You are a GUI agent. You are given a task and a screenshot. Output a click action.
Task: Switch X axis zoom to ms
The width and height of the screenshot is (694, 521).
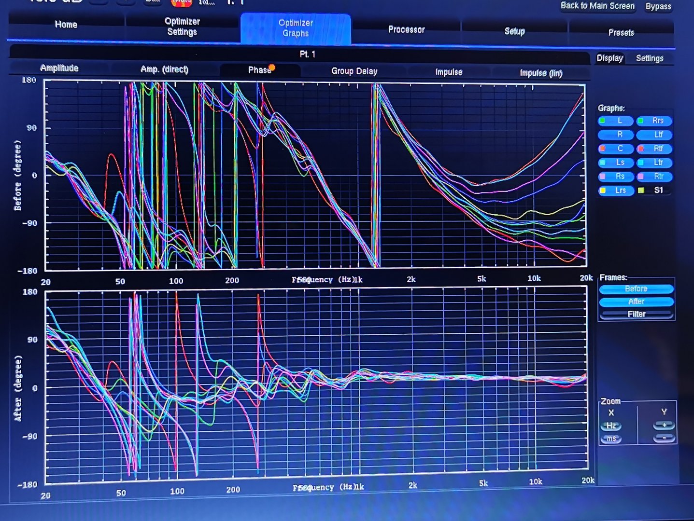pyautogui.click(x=611, y=439)
